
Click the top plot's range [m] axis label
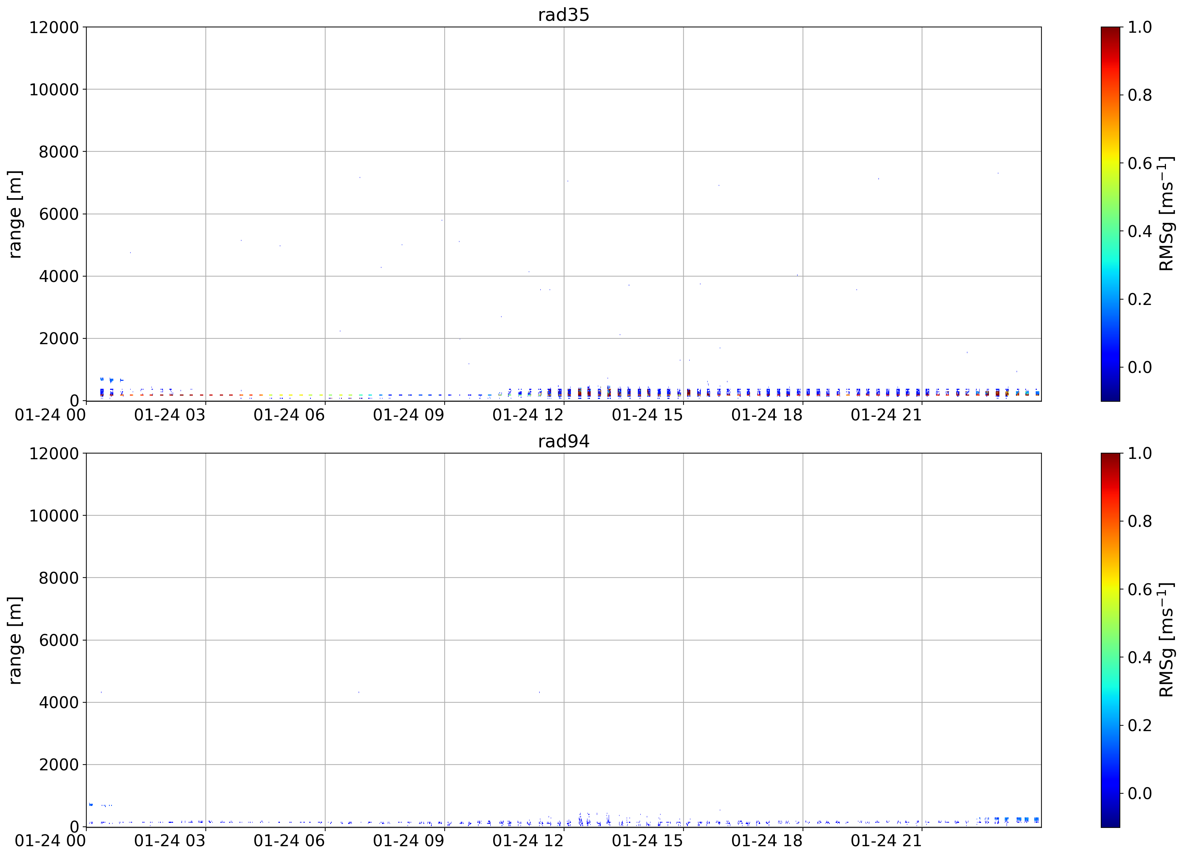pyautogui.click(x=15, y=214)
